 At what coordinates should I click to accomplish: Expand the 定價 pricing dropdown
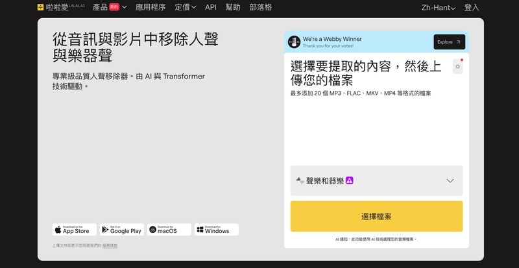click(x=186, y=7)
